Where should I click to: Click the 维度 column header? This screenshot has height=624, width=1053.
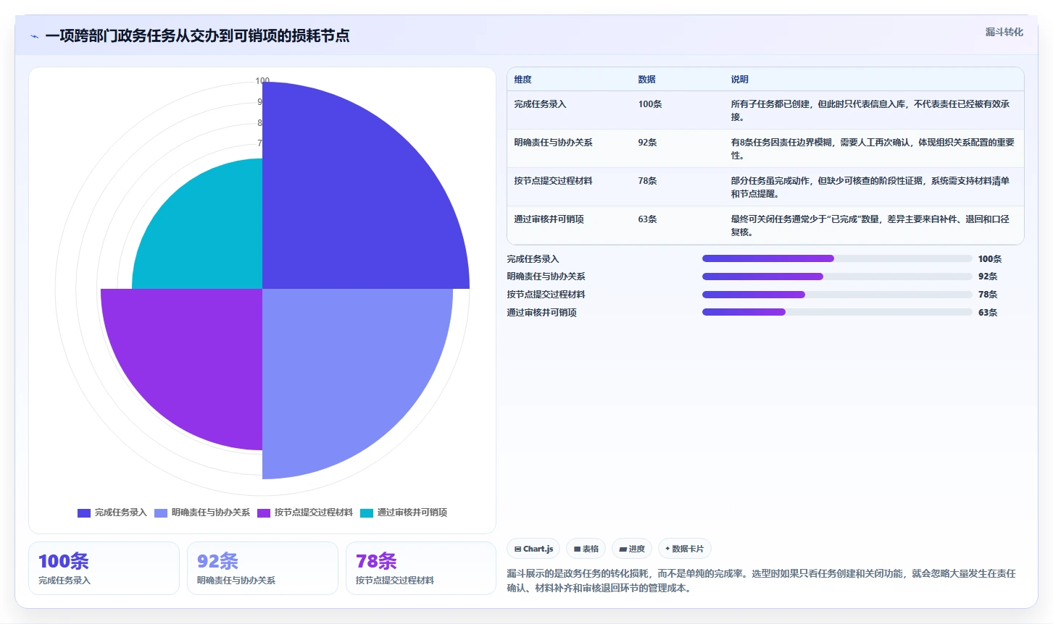click(523, 80)
